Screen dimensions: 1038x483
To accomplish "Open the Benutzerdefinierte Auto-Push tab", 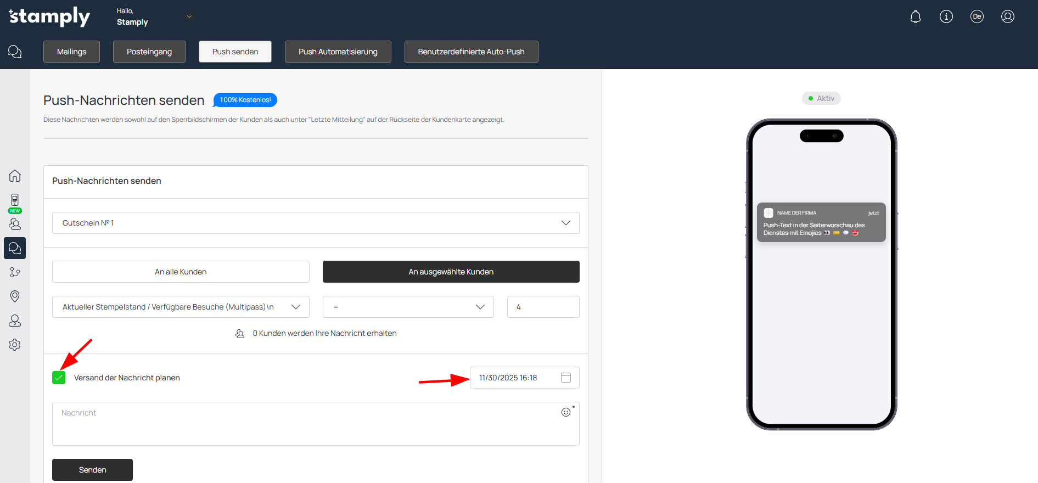I will point(471,52).
